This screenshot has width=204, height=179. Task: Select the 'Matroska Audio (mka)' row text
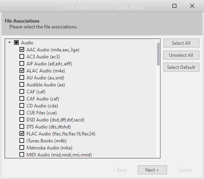coord(49,148)
